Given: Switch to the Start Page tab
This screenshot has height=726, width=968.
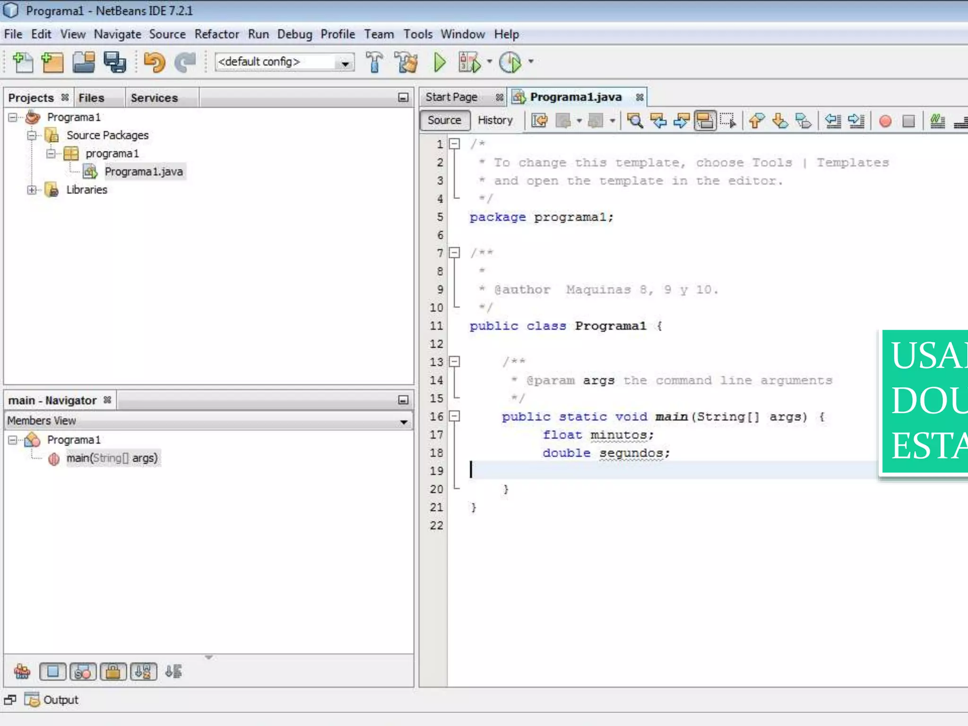Looking at the screenshot, I should [x=451, y=97].
